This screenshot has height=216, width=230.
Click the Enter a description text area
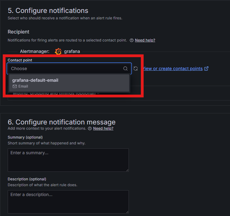[x=68, y=202]
